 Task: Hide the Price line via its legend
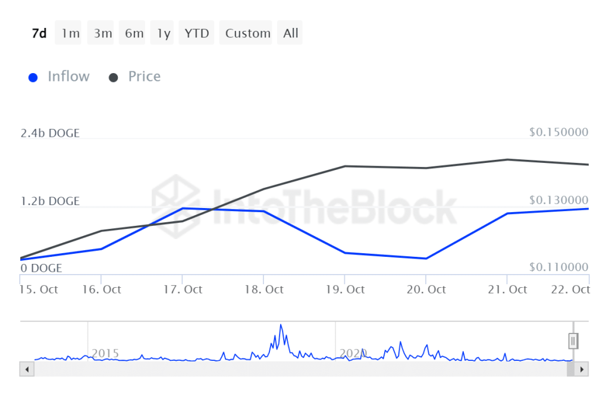click(134, 76)
